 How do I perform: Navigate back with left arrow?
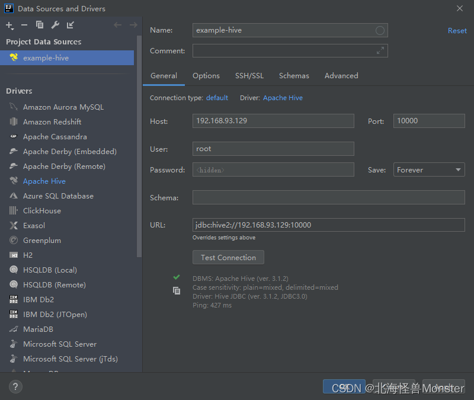(117, 25)
